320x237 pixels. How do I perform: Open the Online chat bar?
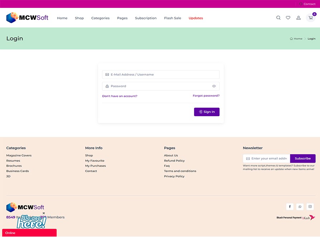[29, 233]
